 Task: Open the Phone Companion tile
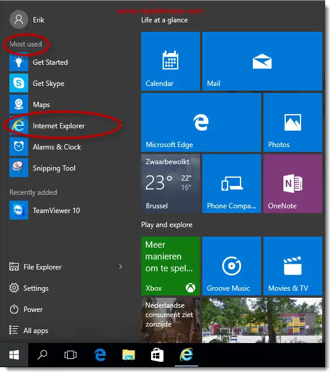(x=232, y=184)
